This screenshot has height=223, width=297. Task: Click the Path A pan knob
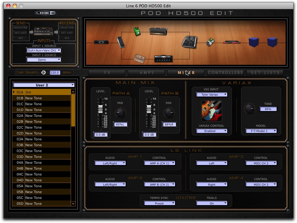120,113
